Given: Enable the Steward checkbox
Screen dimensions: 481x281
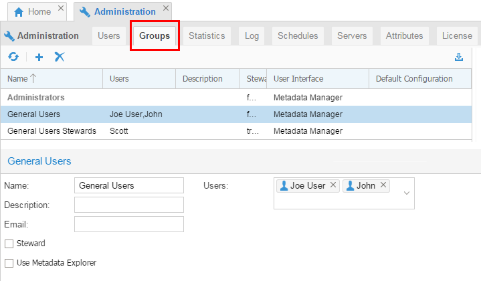Looking at the screenshot, I should (x=9, y=244).
